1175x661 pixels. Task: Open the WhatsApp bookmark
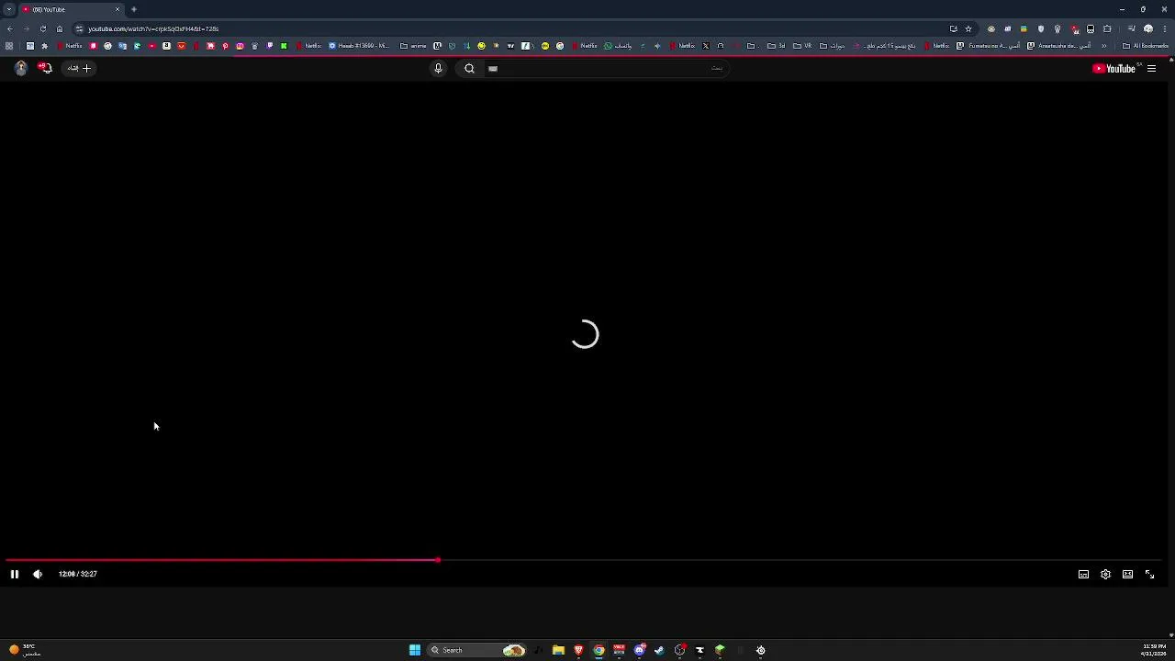pyautogui.click(x=619, y=46)
